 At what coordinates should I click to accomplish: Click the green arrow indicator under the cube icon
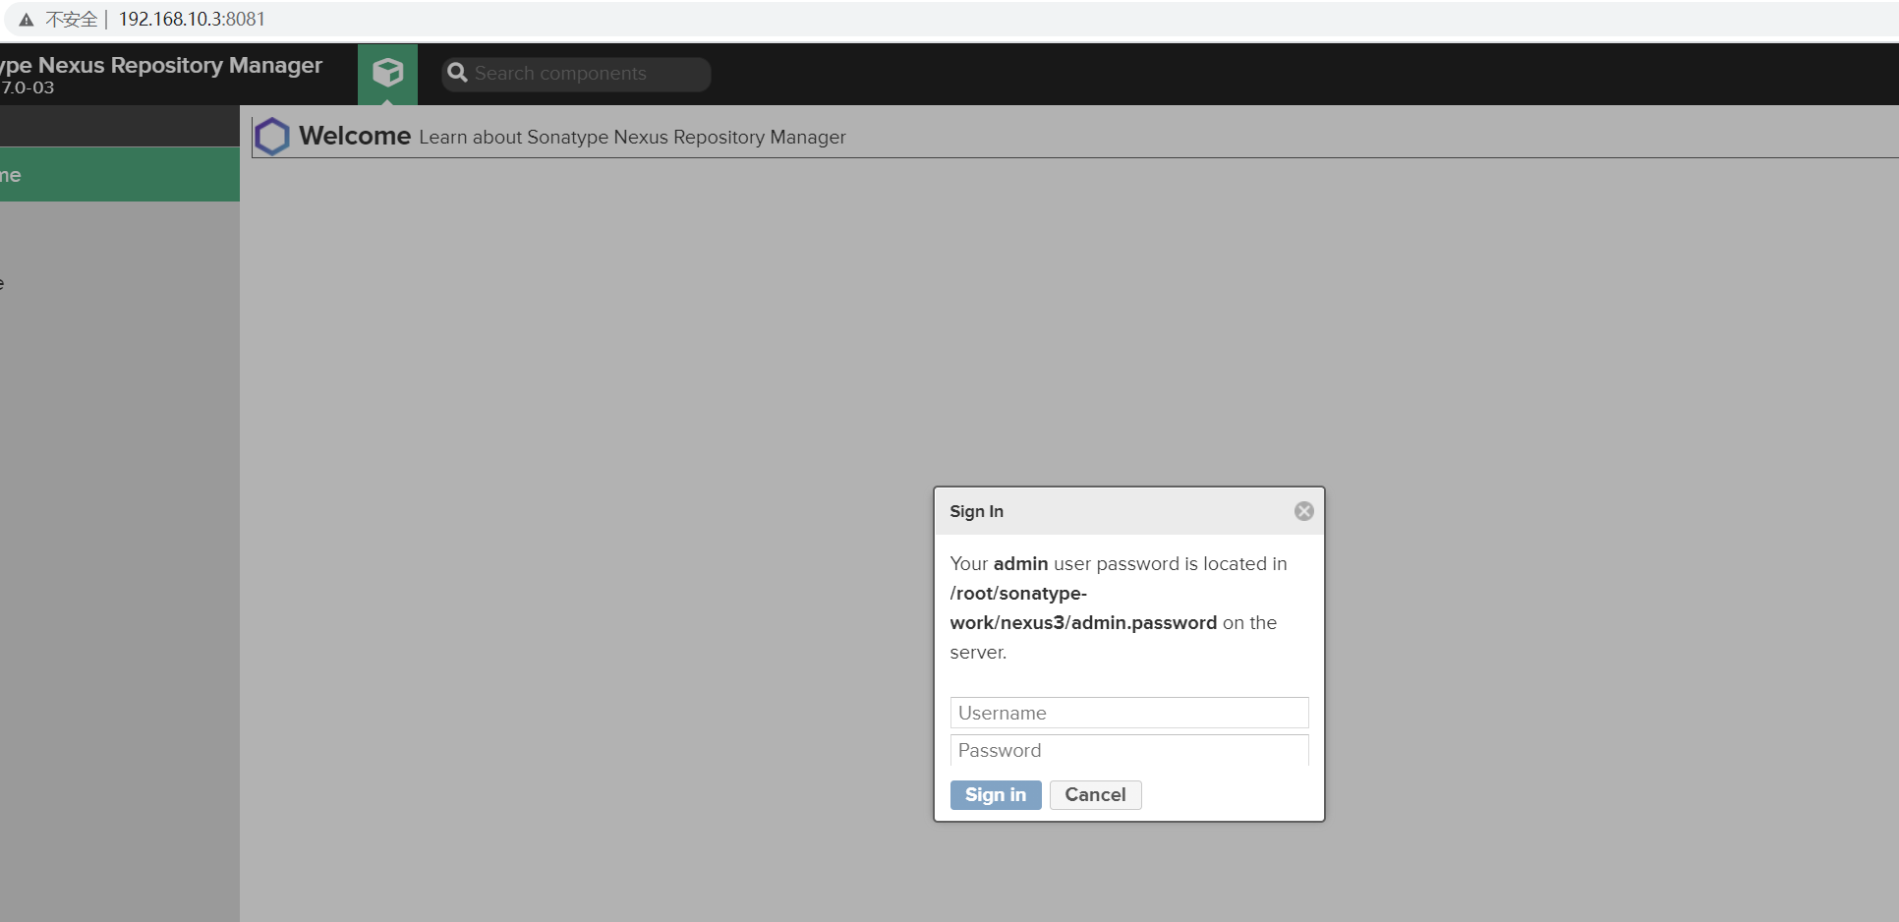click(x=387, y=102)
